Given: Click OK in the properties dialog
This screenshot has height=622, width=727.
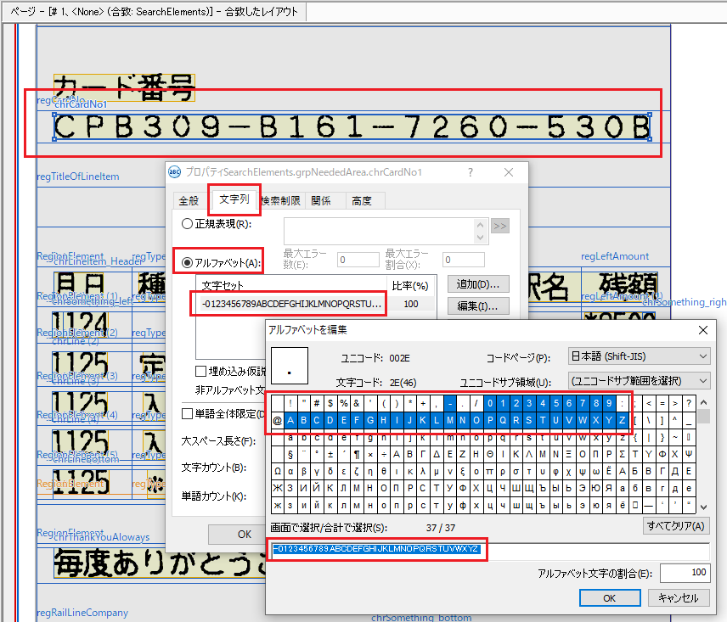Looking at the screenshot, I should click(x=245, y=535).
